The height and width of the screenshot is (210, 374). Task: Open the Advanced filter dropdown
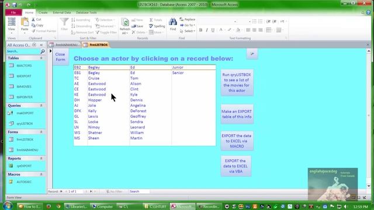click(105, 26)
